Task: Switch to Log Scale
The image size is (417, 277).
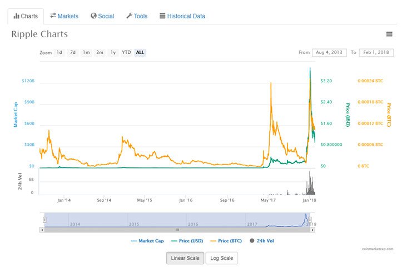Action: pos(222,258)
